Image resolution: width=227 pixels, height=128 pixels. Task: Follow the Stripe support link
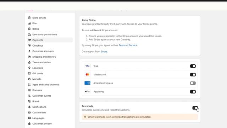click(104, 52)
